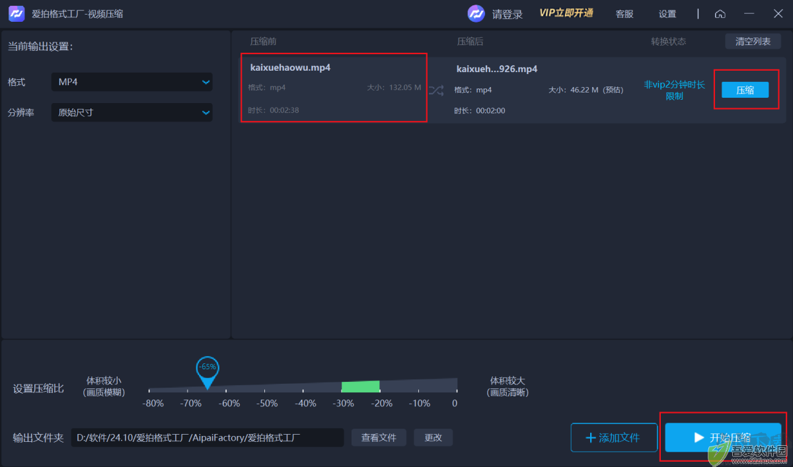Open the 分辨率 原始尺寸 dropdown
The image size is (793, 467).
tap(132, 112)
